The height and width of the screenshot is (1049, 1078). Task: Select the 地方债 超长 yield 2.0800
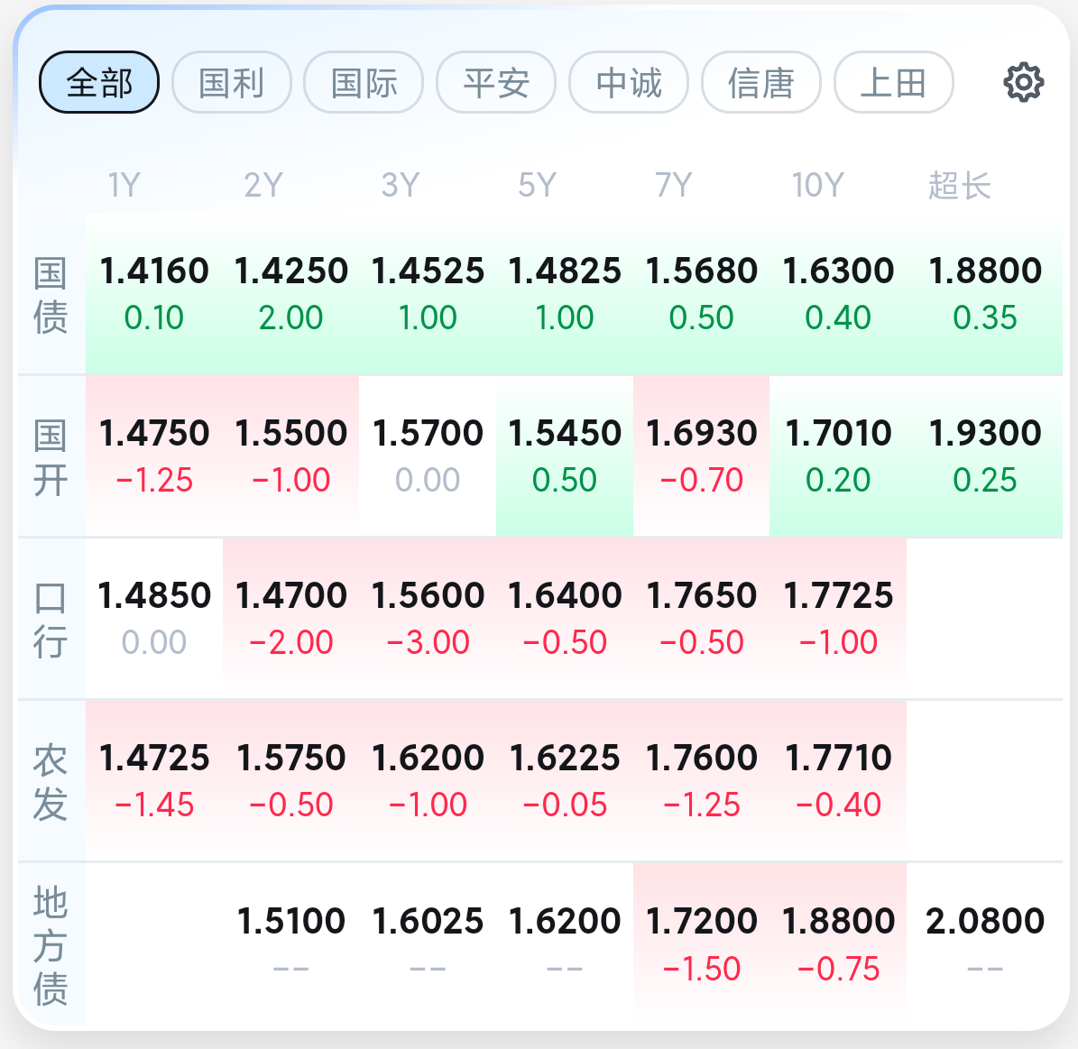(984, 944)
